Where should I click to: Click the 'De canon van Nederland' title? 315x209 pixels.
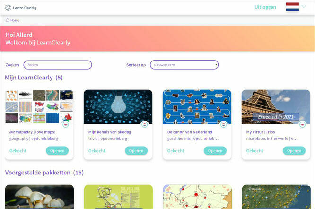click(190, 132)
